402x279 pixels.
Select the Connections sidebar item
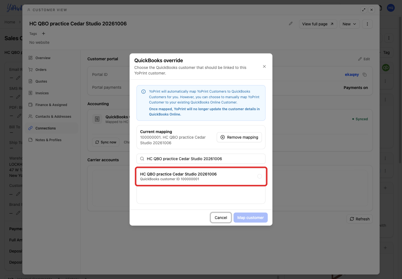[51, 128]
